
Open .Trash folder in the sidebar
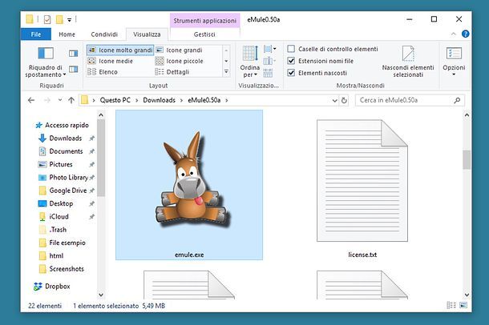click(x=53, y=230)
